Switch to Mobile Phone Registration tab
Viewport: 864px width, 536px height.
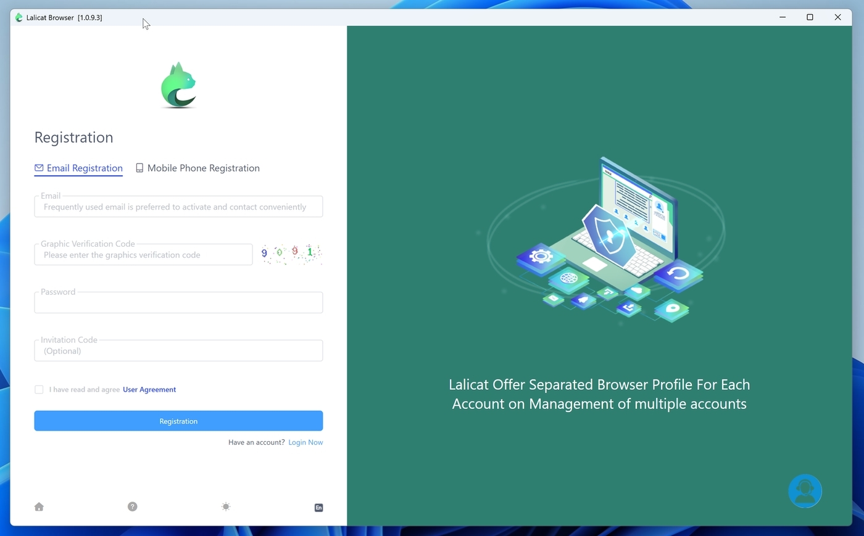point(197,168)
